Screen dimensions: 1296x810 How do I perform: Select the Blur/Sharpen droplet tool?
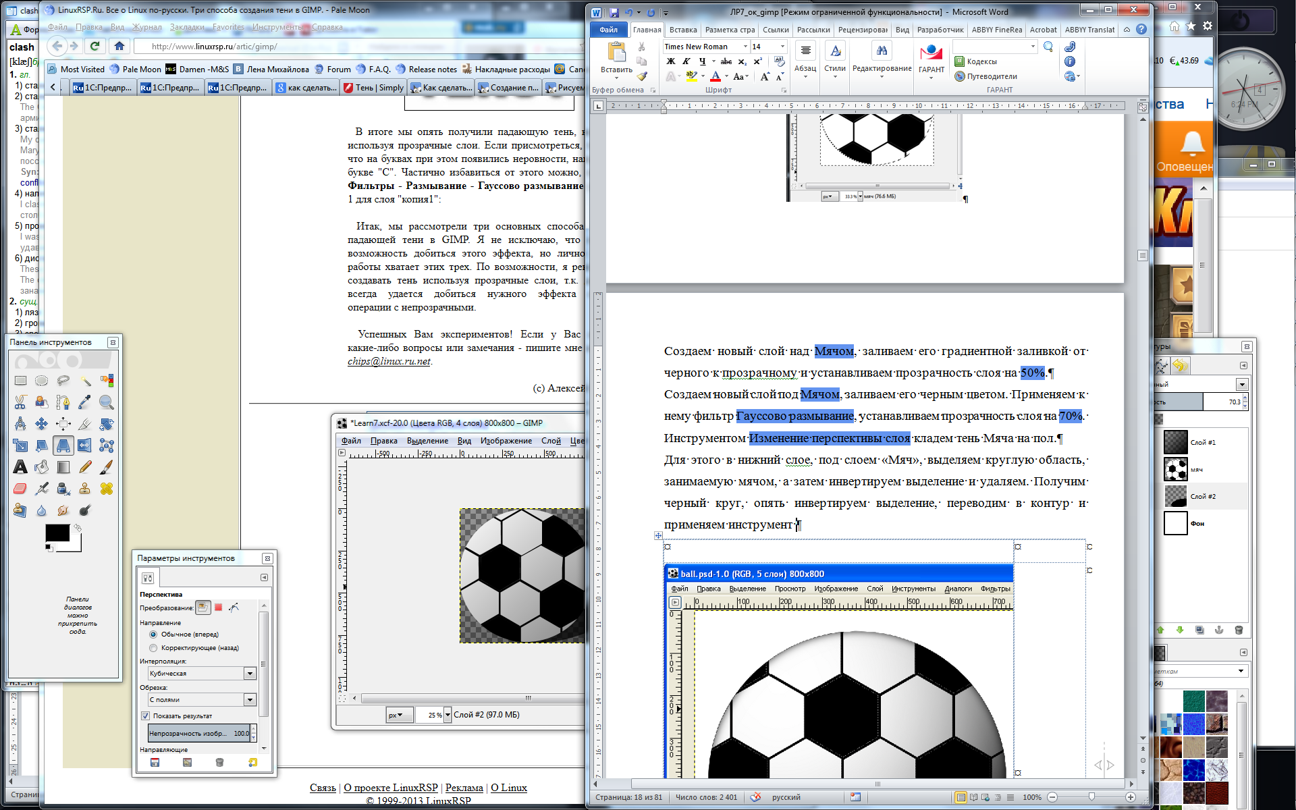(x=42, y=510)
